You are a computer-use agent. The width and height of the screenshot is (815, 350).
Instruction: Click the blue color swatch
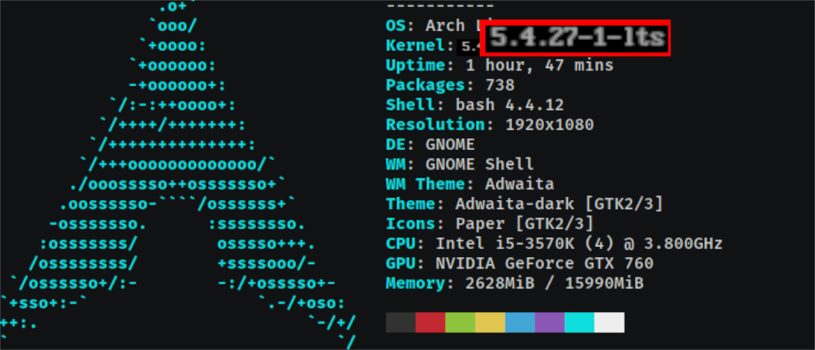click(520, 322)
